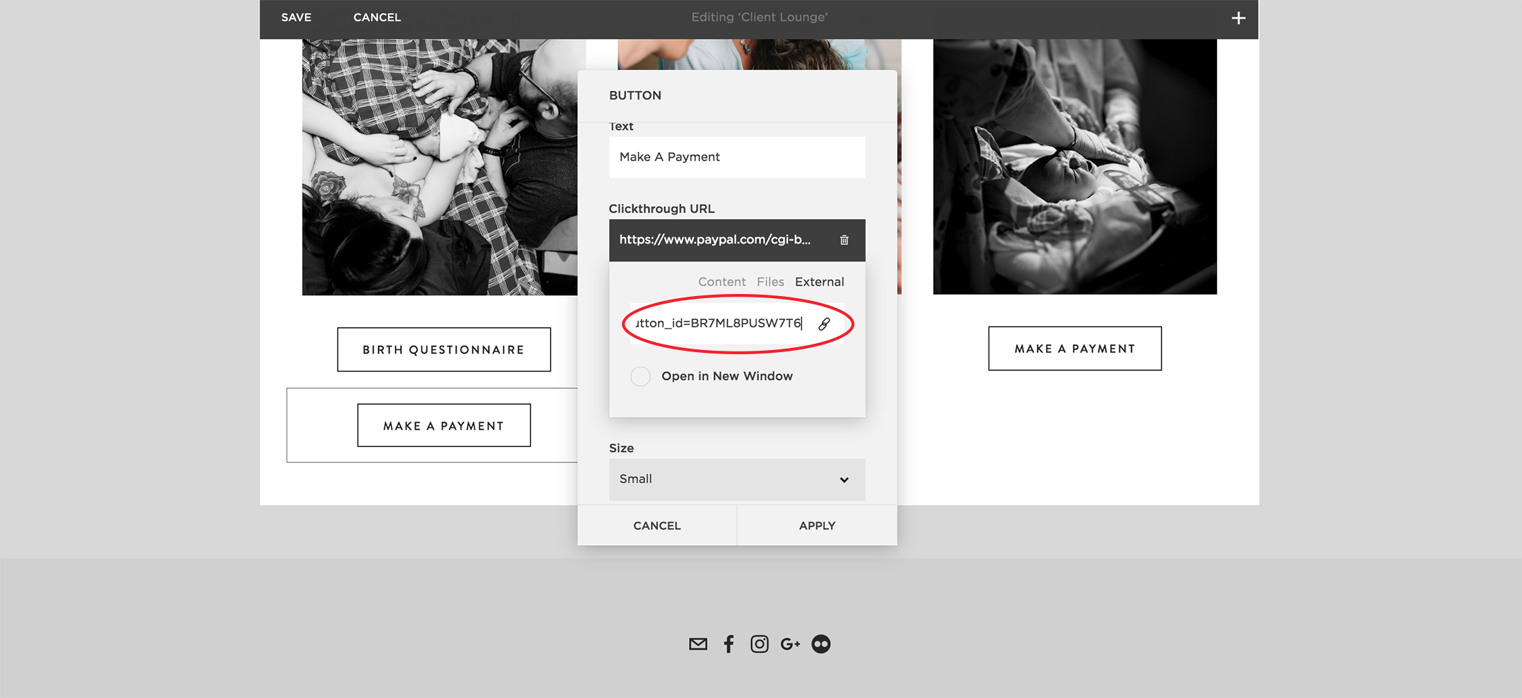Click the Size label

pyautogui.click(x=621, y=448)
